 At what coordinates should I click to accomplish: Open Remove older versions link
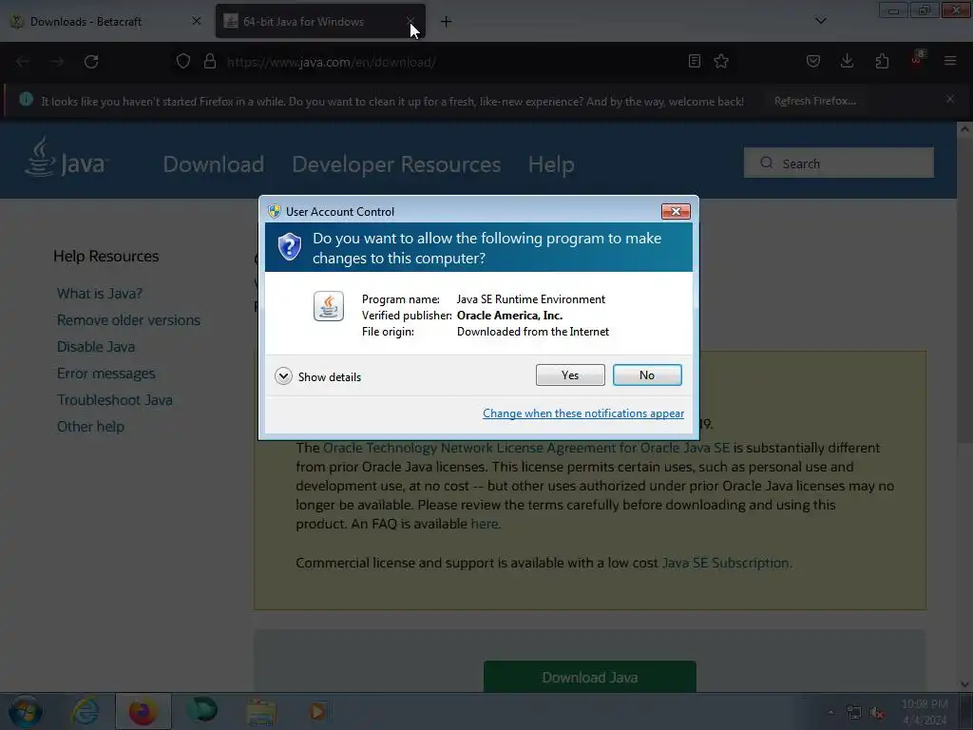click(128, 320)
